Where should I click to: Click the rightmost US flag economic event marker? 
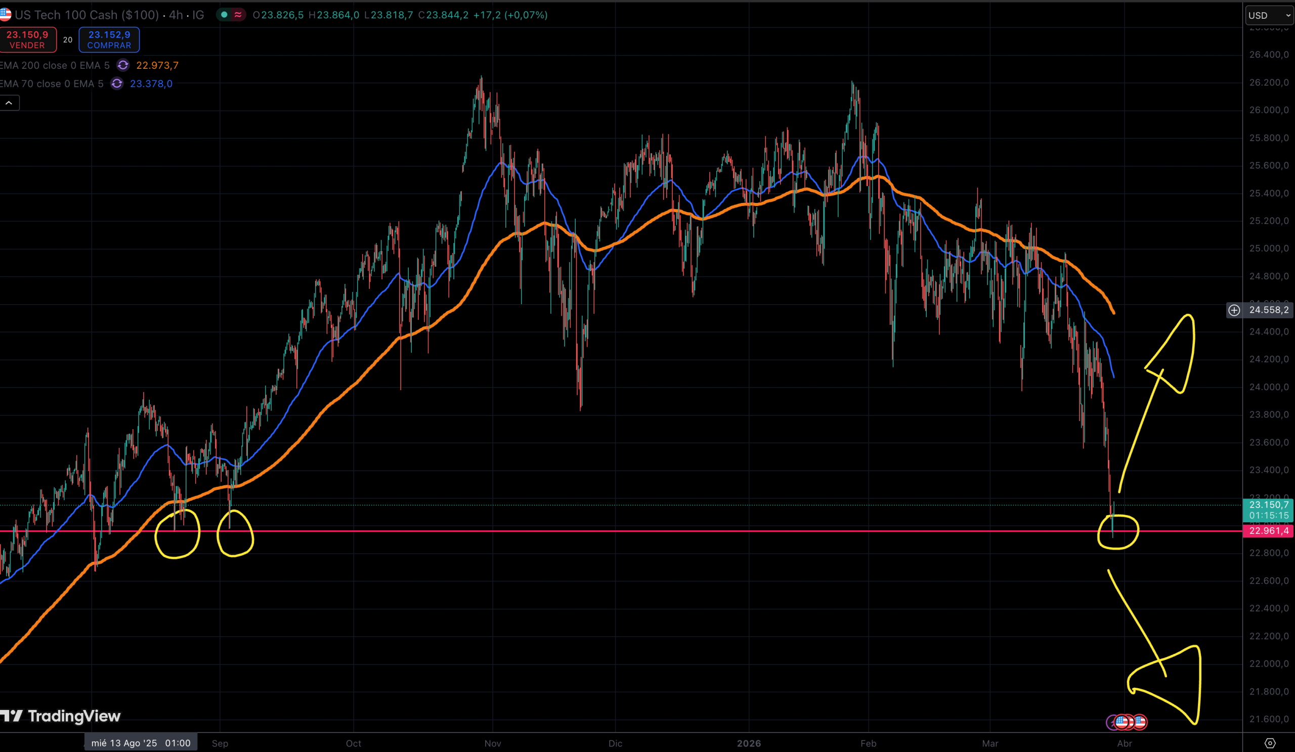click(1140, 722)
